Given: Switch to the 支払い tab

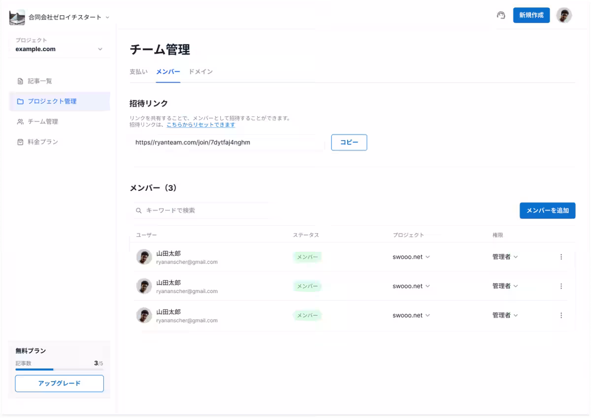Looking at the screenshot, I should [x=138, y=71].
